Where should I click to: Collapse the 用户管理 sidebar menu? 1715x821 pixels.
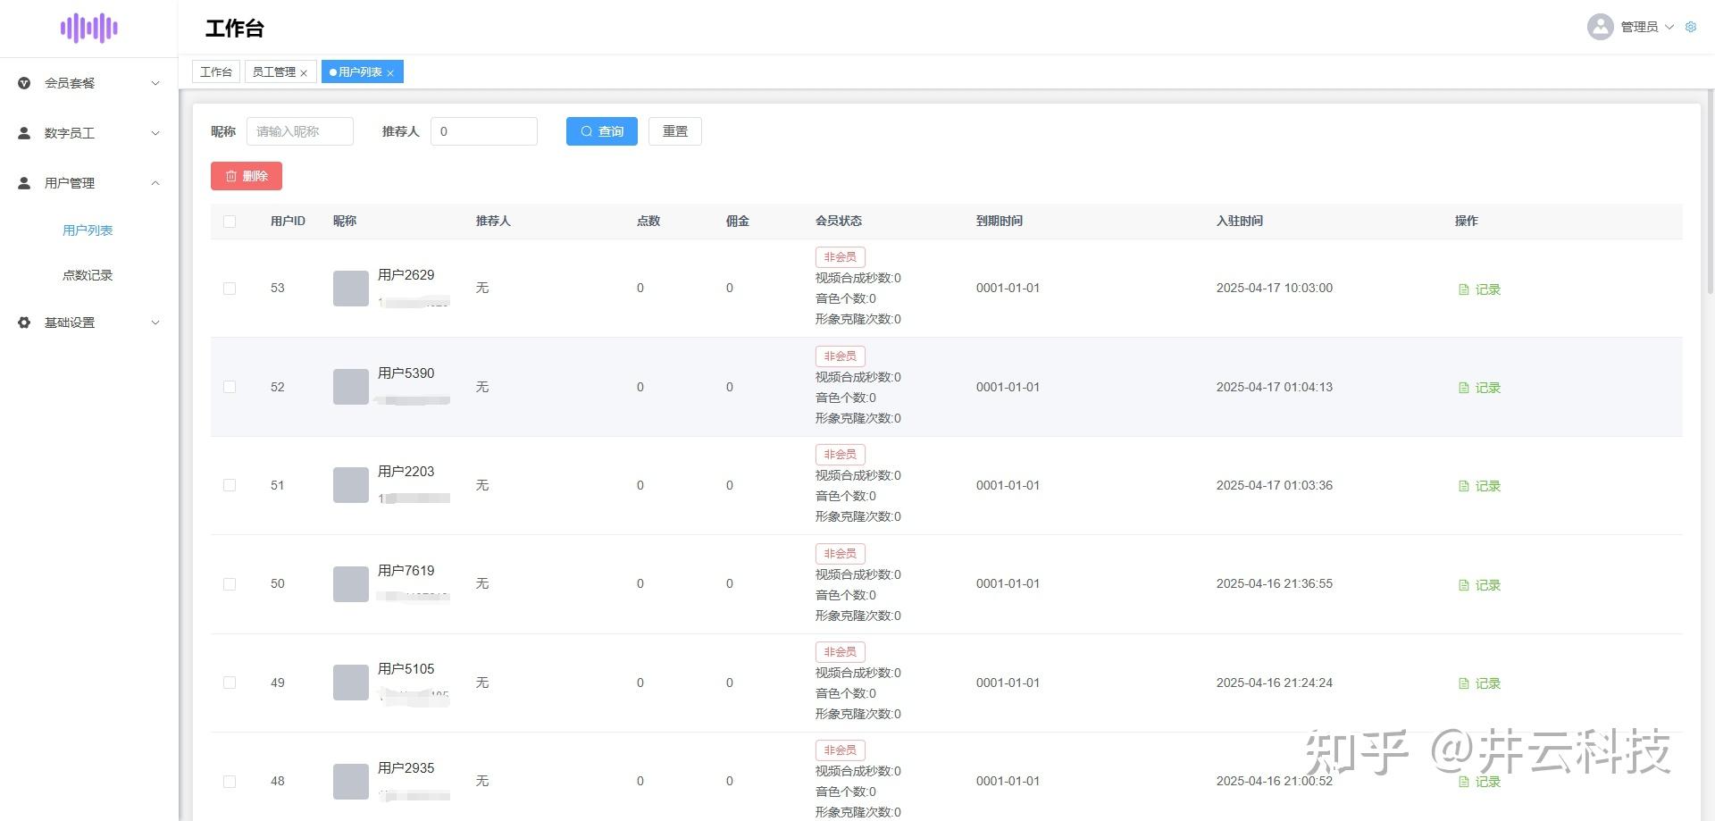tap(89, 183)
